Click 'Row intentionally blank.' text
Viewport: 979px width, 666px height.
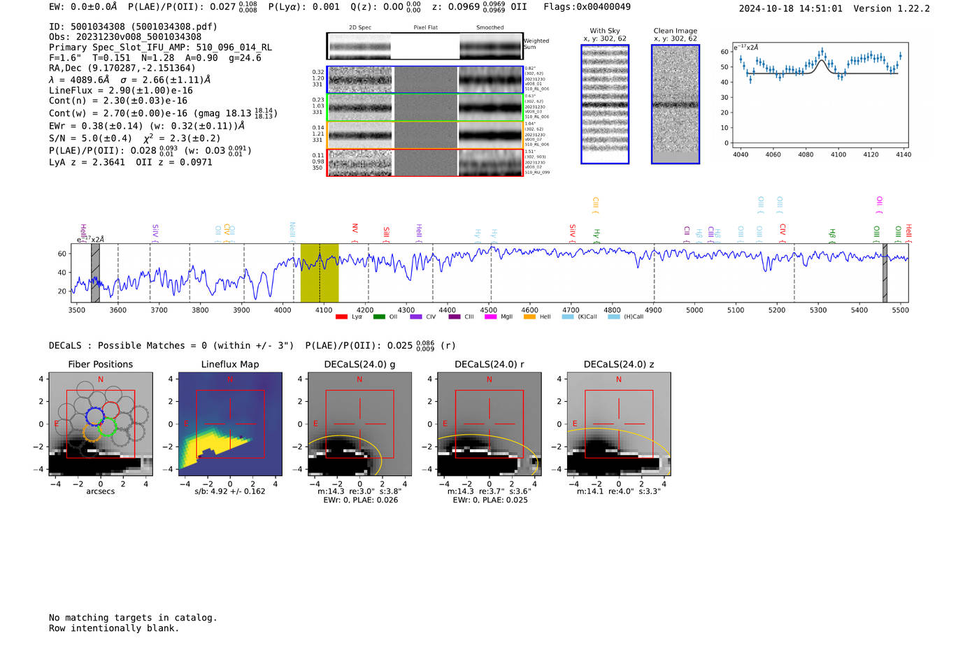click(x=114, y=628)
